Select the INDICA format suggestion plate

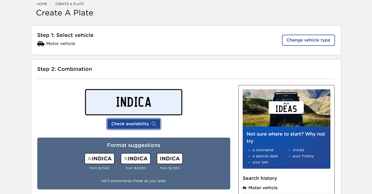coord(170,159)
